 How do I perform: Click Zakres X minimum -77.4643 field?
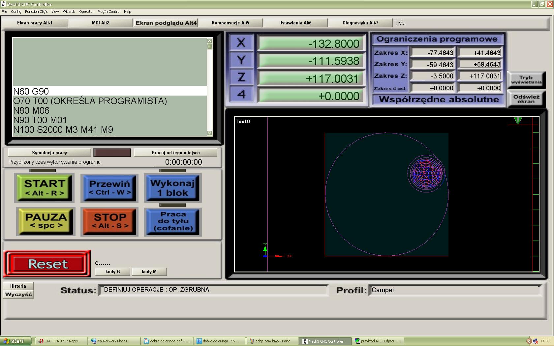(x=433, y=52)
